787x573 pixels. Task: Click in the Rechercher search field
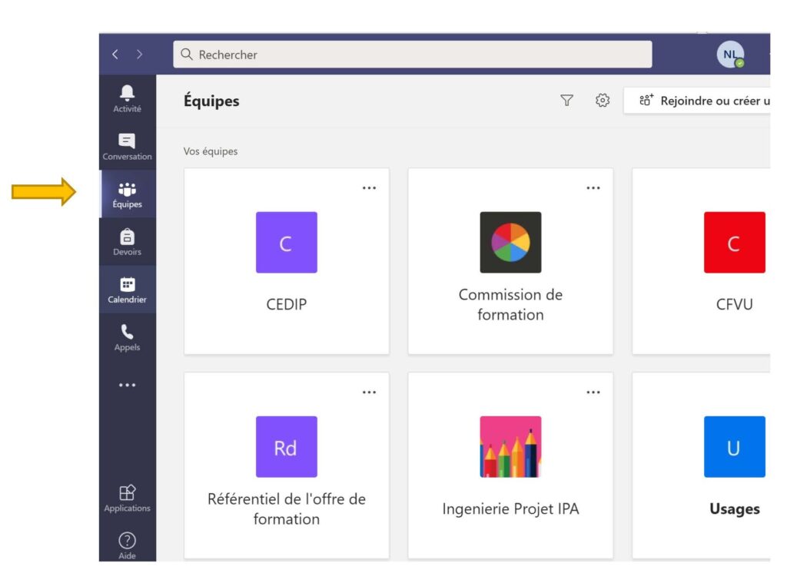click(x=412, y=55)
